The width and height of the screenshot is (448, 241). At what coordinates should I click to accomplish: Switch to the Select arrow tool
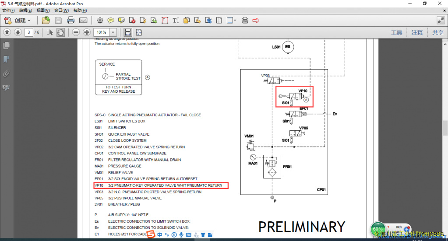[x=50, y=32]
